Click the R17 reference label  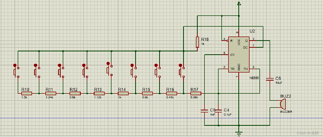click(x=195, y=89)
